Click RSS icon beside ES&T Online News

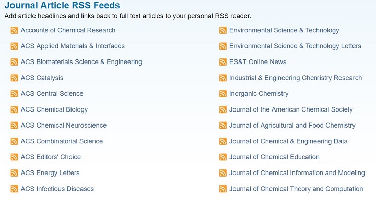coord(223,62)
